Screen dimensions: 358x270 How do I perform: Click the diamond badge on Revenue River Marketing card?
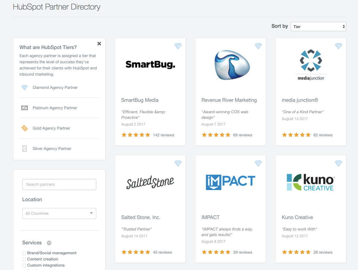258,46
